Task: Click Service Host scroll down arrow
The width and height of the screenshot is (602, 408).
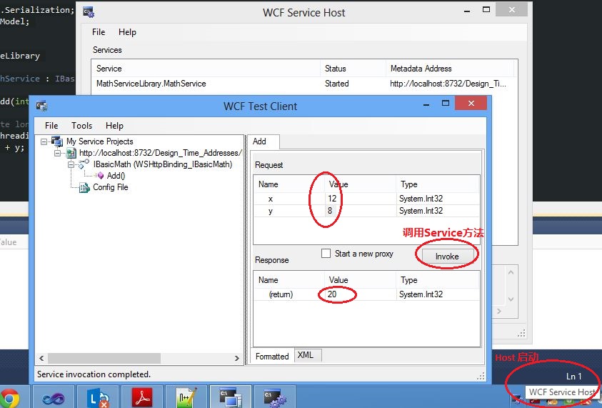Action: [x=511, y=299]
